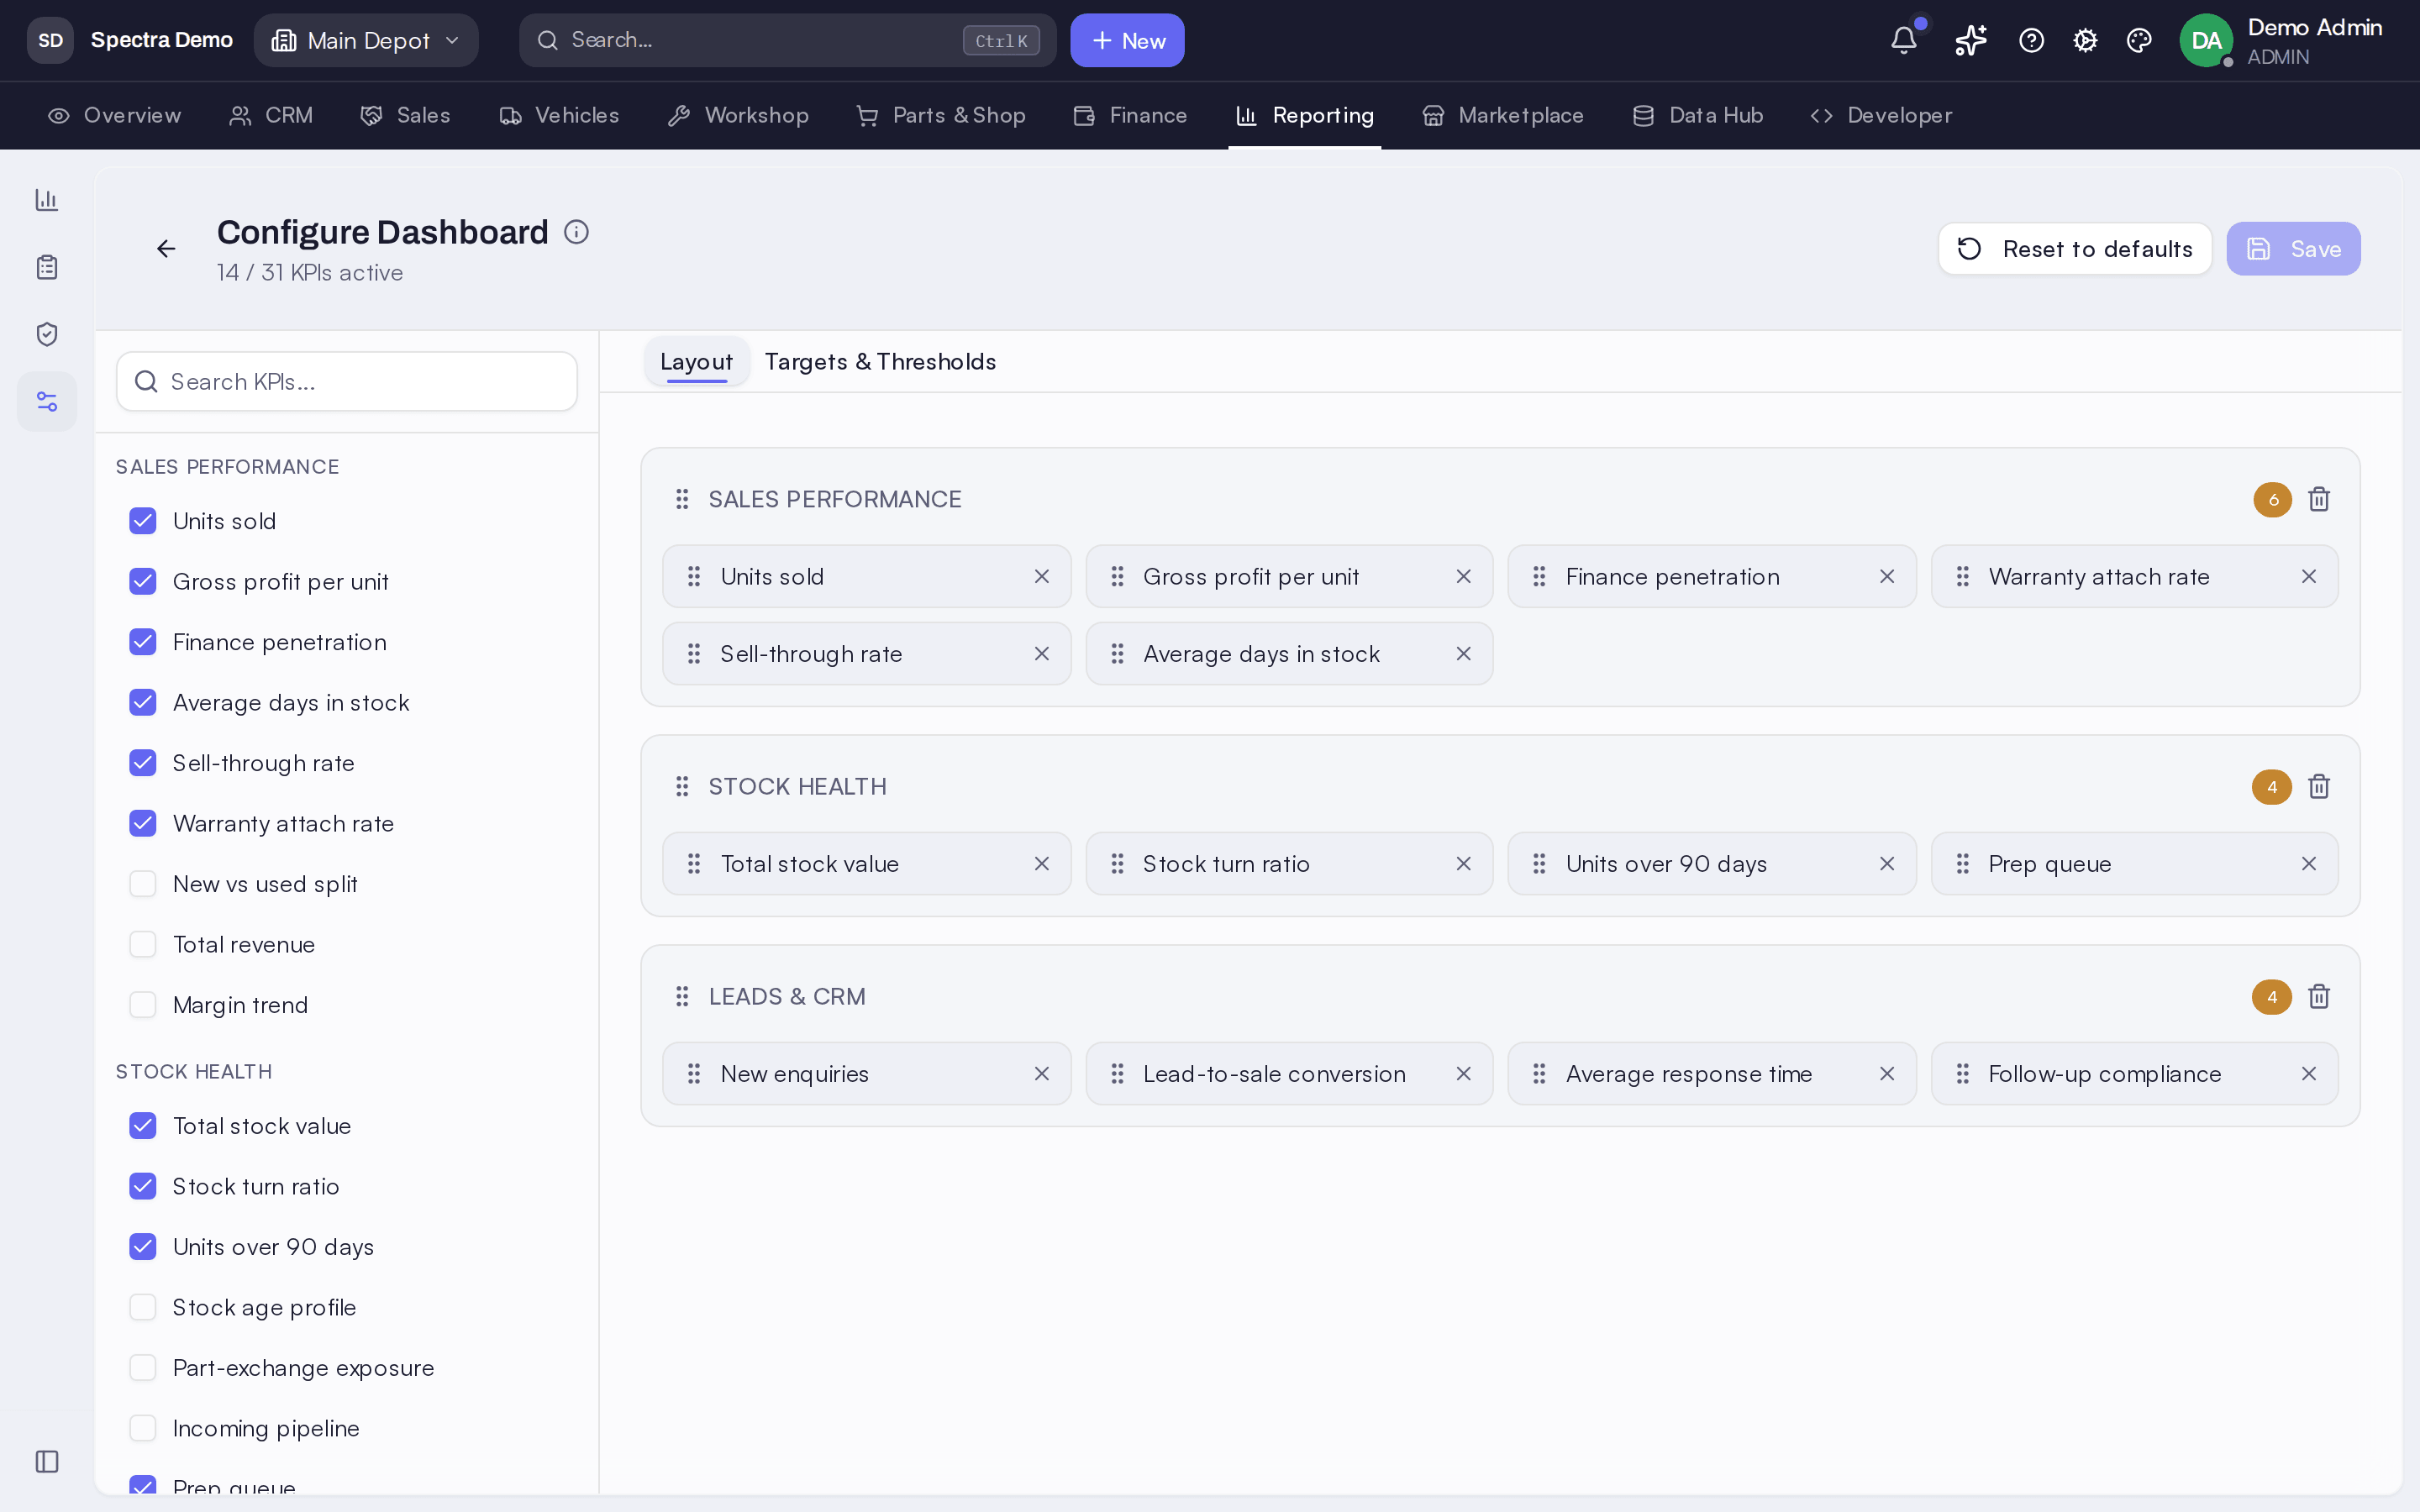Click the New button
The width and height of the screenshot is (2420, 1512).
coord(1127,40)
